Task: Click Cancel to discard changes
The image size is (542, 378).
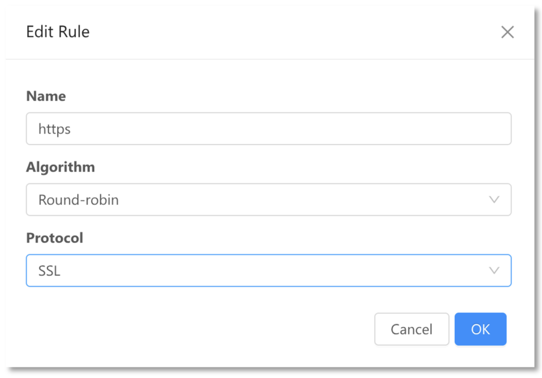Action: [x=412, y=329]
